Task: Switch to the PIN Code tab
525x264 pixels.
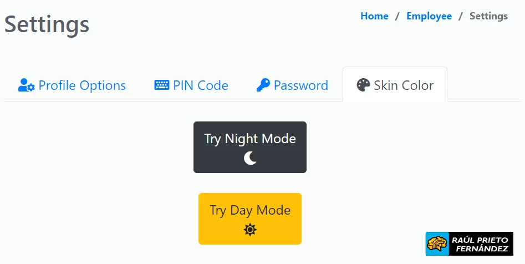Action: [x=191, y=85]
